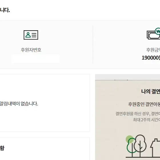This screenshot has height=160, width=160.
Task: Select the 후원금액 label
Action: (153, 50)
